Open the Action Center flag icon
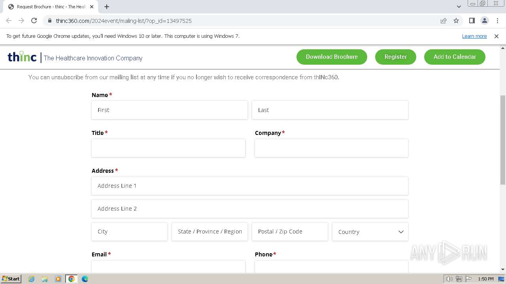Image resolution: width=506 pixels, height=284 pixels. pyautogui.click(x=468, y=279)
